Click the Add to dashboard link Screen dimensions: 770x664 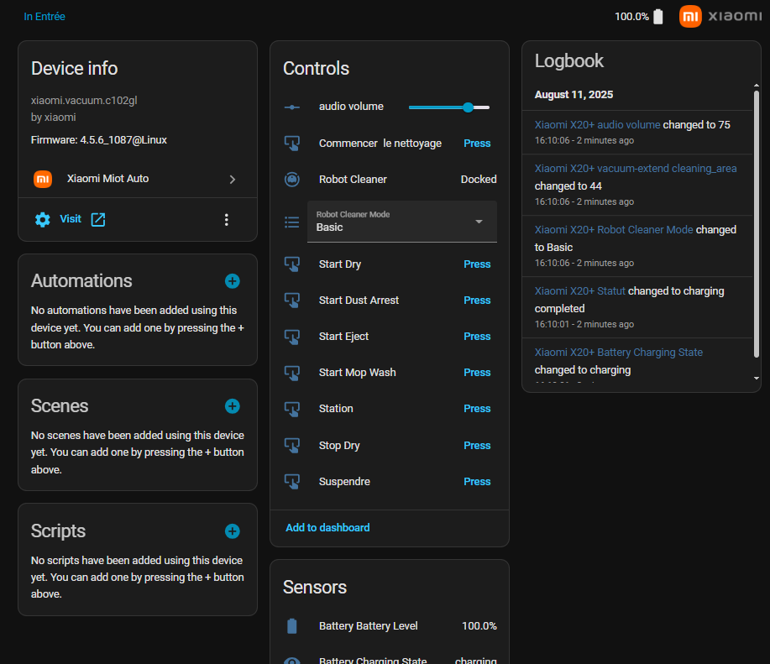coord(327,528)
